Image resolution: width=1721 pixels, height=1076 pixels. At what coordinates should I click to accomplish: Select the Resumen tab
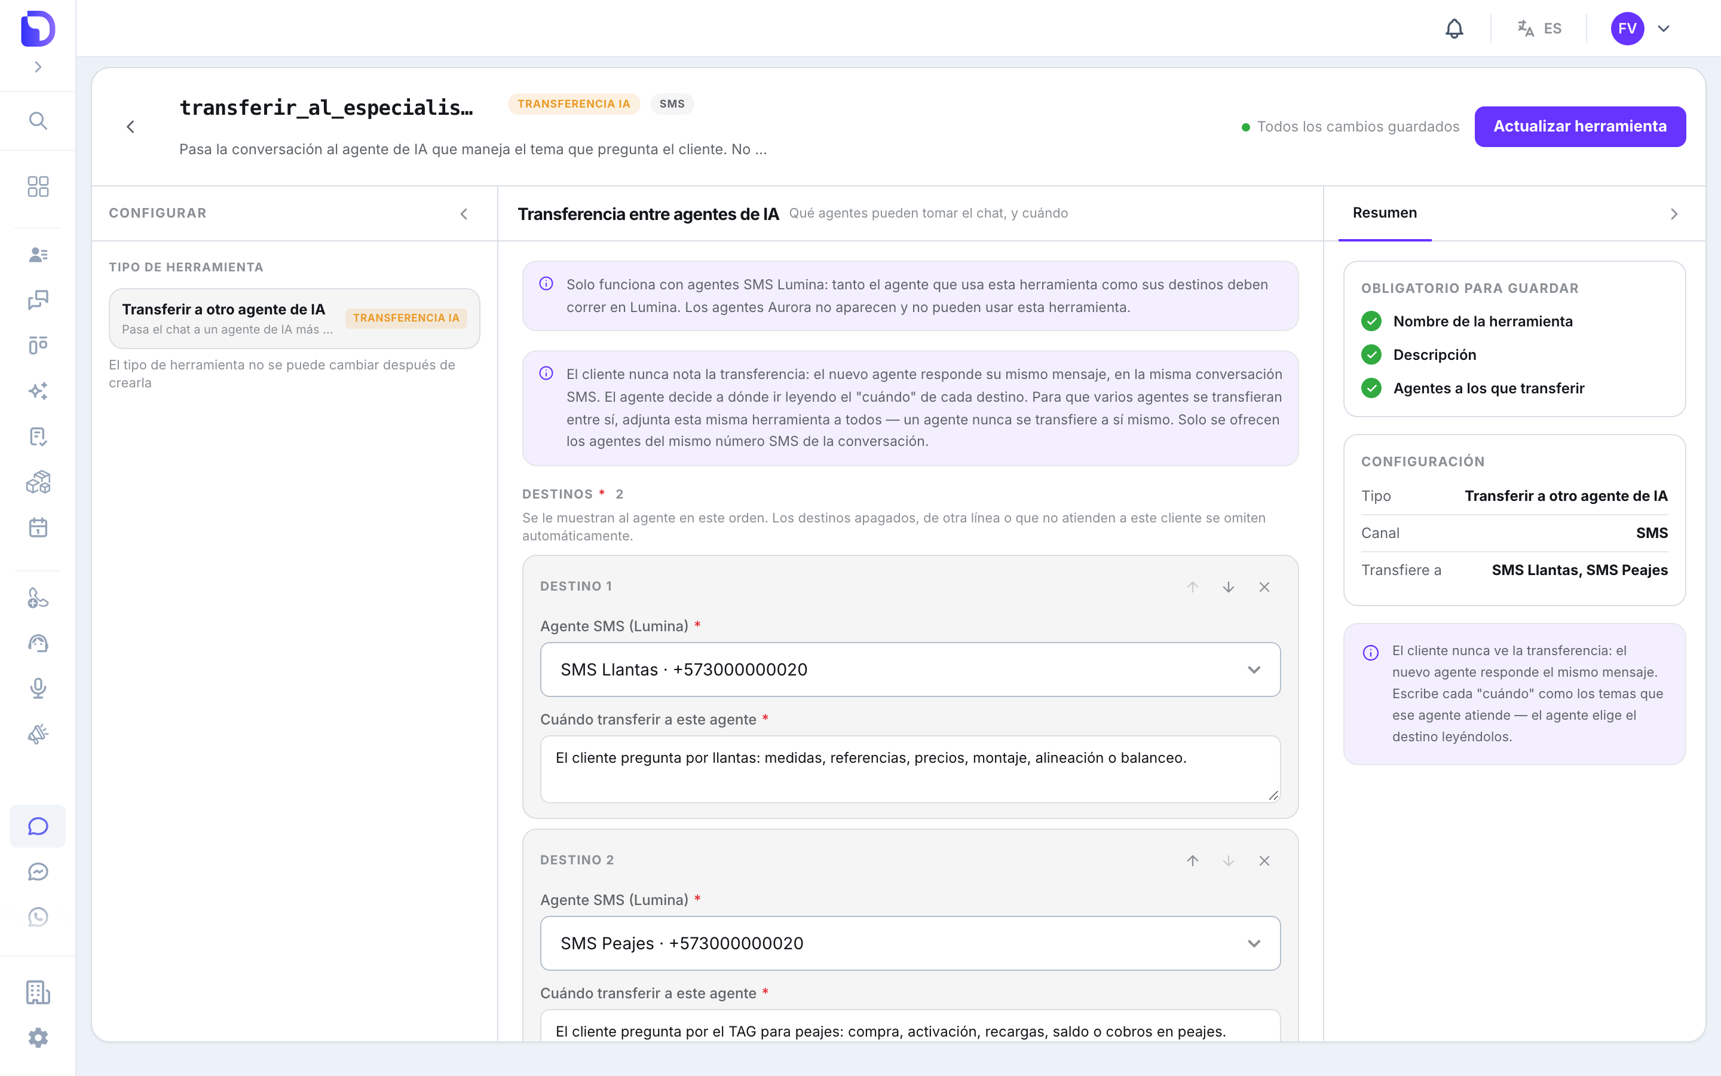pos(1385,213)
